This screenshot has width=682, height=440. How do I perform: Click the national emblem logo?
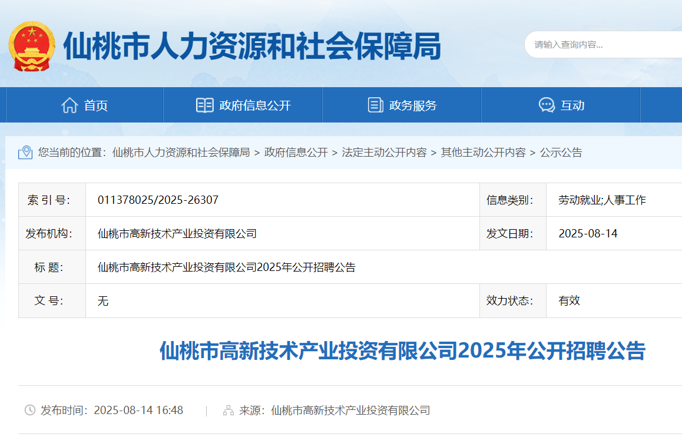32,46
